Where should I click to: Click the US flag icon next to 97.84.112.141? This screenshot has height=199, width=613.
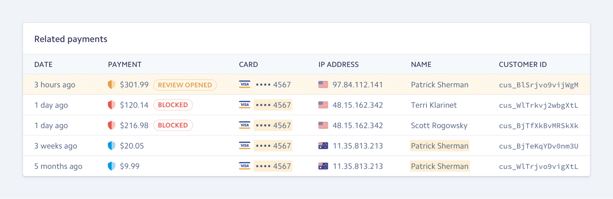(x=323, y=85)
